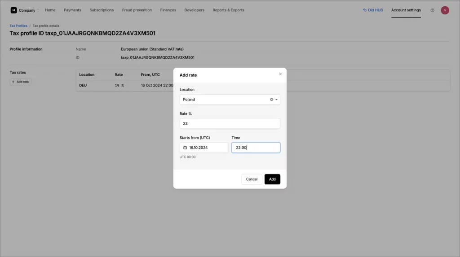
Task: Open the Reports & Exports nav item
Action: [x=228, y=10]
